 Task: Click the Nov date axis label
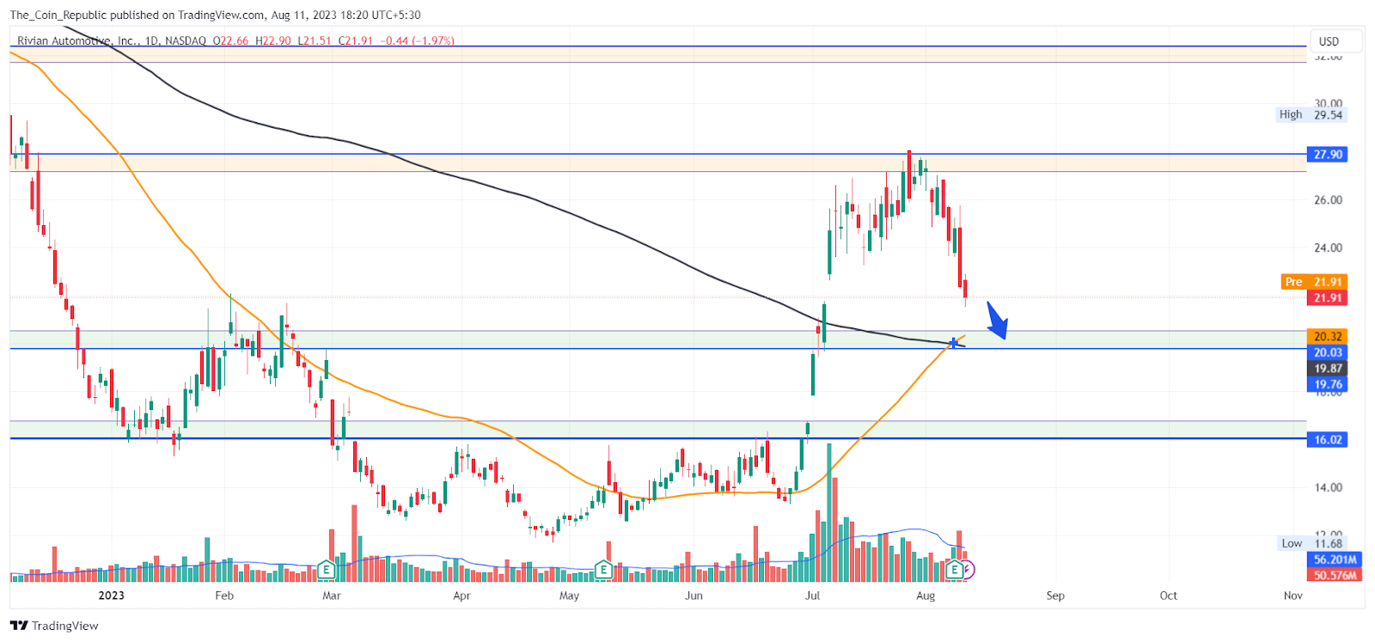(1293, 596)
